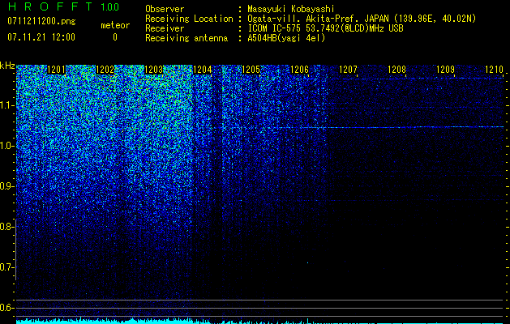Screen dimensions: 510x324
Task: Click the 1202 time marker
Action: click(105, 70)
